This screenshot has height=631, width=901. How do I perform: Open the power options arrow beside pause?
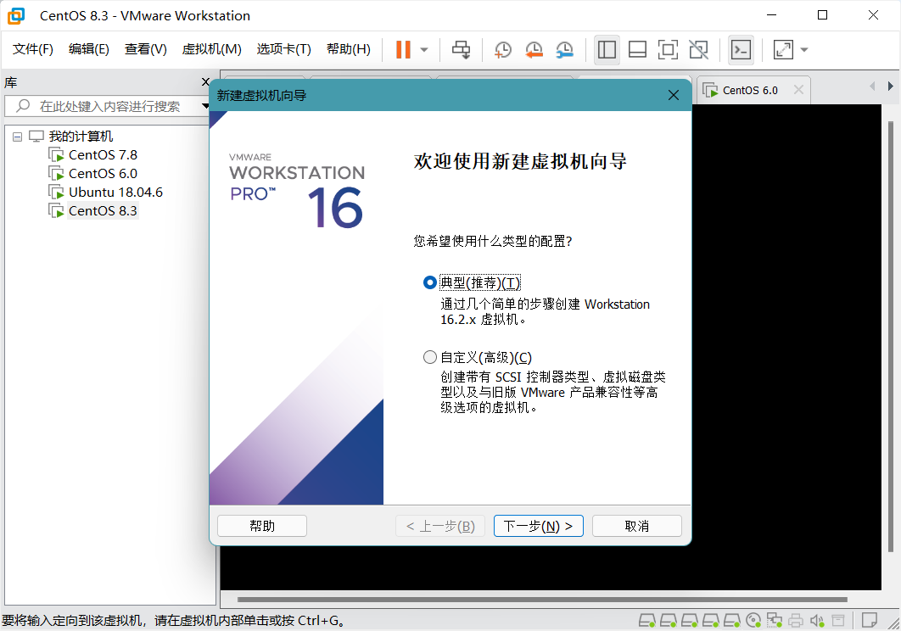click(x=424, y=49)
